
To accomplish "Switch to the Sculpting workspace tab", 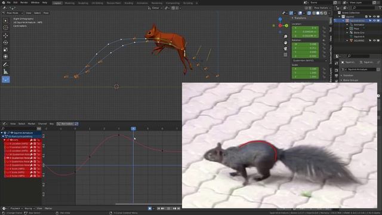I will coord(83,3).
